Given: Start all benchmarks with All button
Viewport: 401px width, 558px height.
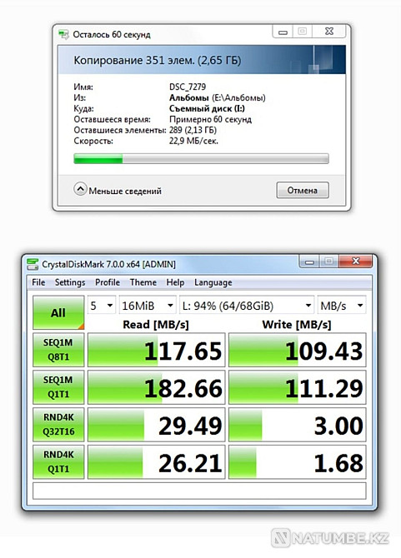Looking at the screenshot, I should point(58,312).
